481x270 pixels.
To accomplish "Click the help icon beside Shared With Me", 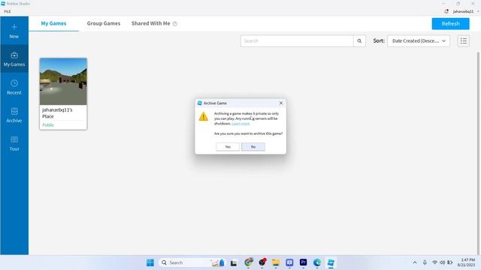I will click(175, 23).
